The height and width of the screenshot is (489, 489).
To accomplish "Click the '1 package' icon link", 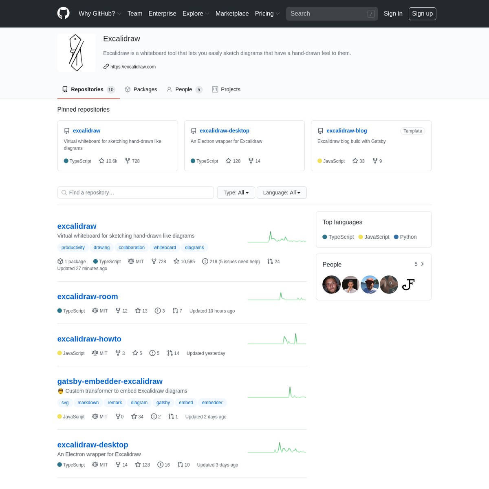I will point(60,262).
